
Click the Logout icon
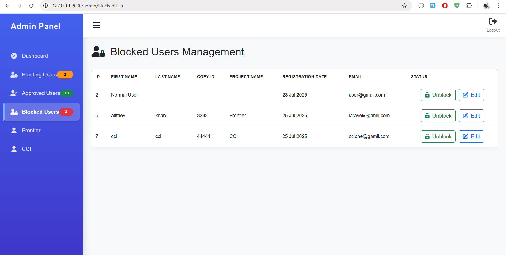[493, 21]
